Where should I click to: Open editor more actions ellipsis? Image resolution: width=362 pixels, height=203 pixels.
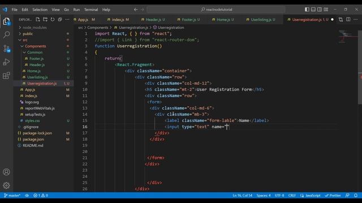click(x=356, y=20)
